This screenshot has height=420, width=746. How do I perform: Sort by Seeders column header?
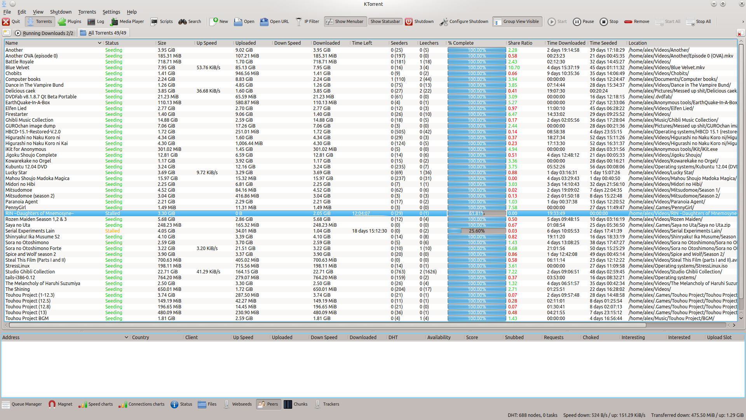(x=403, y=43)
